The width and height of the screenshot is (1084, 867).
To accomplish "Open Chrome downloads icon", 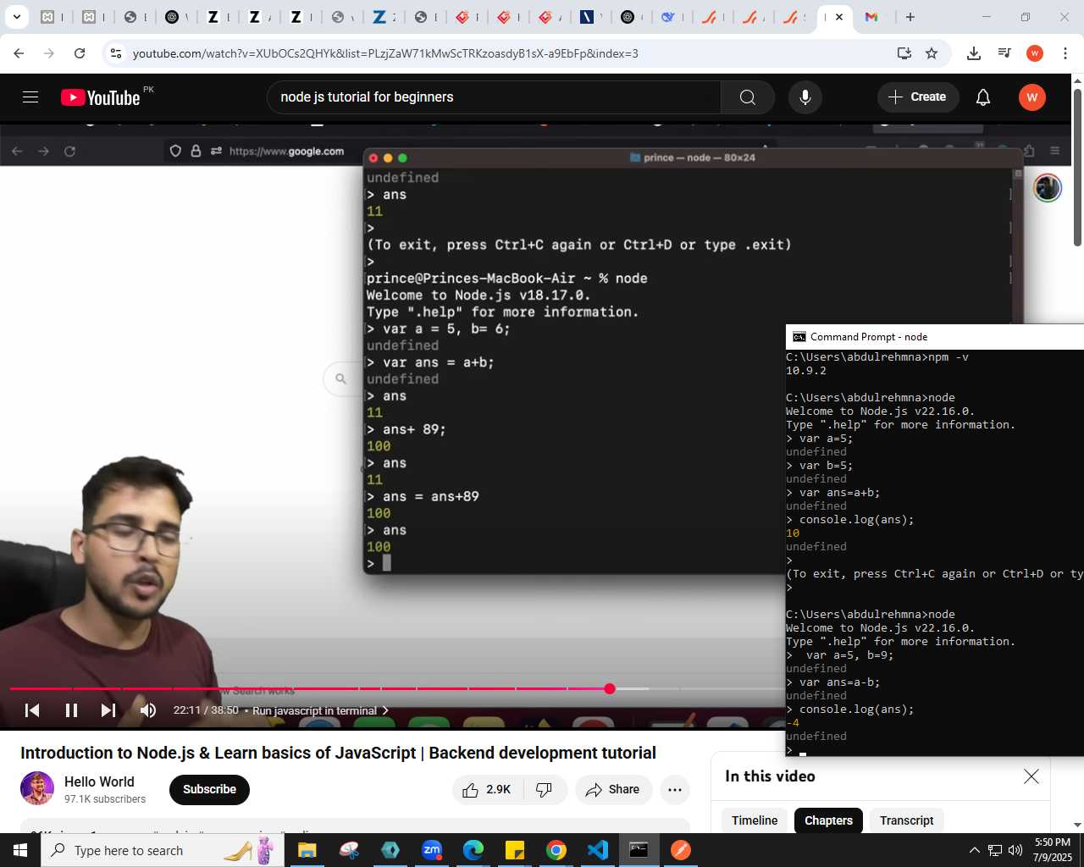I will point(974,53).
